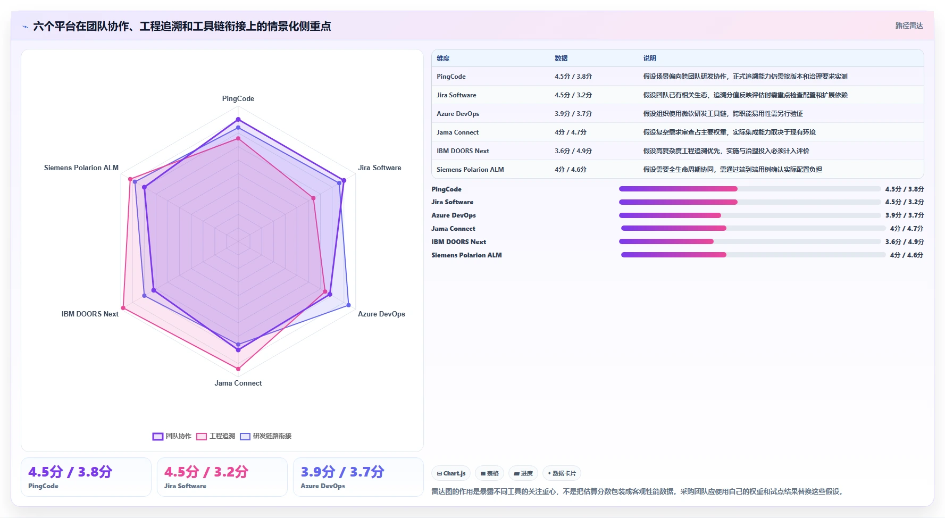Click Jira Software cell in the table
This screenshot has width=945, height=518.
pyautogui.click(x=456, y=95)
